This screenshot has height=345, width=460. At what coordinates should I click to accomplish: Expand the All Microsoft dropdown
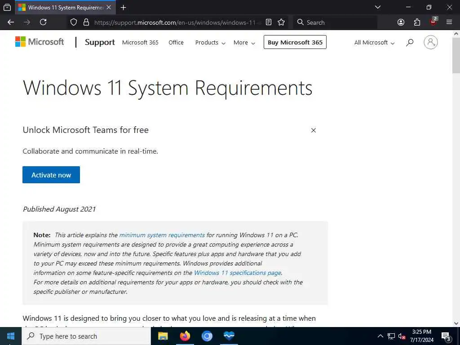(374, 43)
